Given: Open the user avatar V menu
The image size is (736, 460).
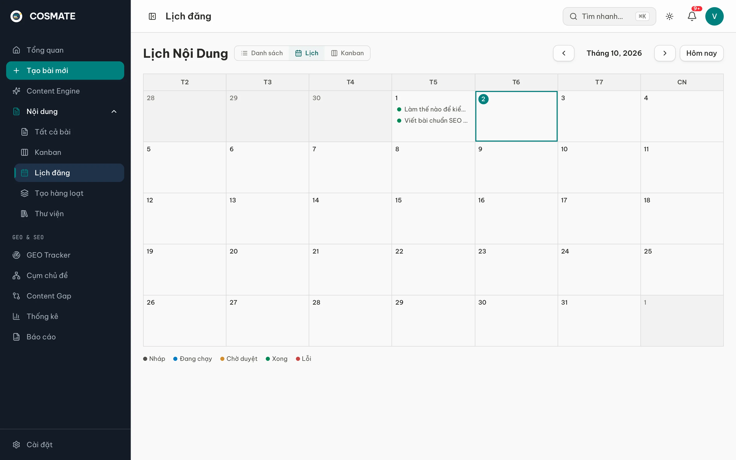Looking at the screenshot, I should pos(714,16).
